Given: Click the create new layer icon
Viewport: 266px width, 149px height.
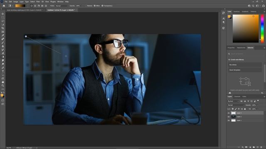Looking at the screenshot, I should [258, 147].
